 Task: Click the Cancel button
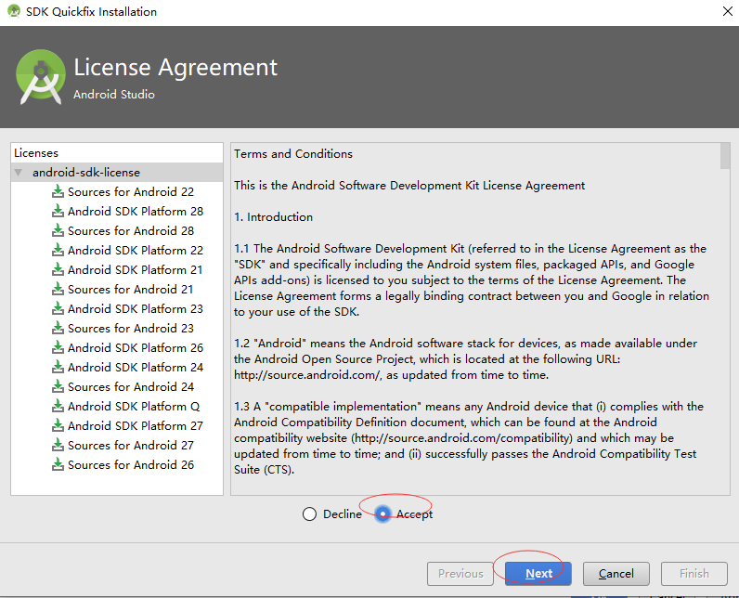click(x=616, y=574)
